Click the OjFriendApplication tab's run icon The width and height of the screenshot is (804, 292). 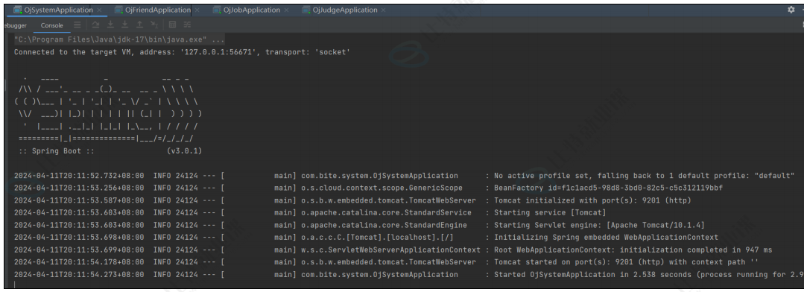tap(118, 10)
